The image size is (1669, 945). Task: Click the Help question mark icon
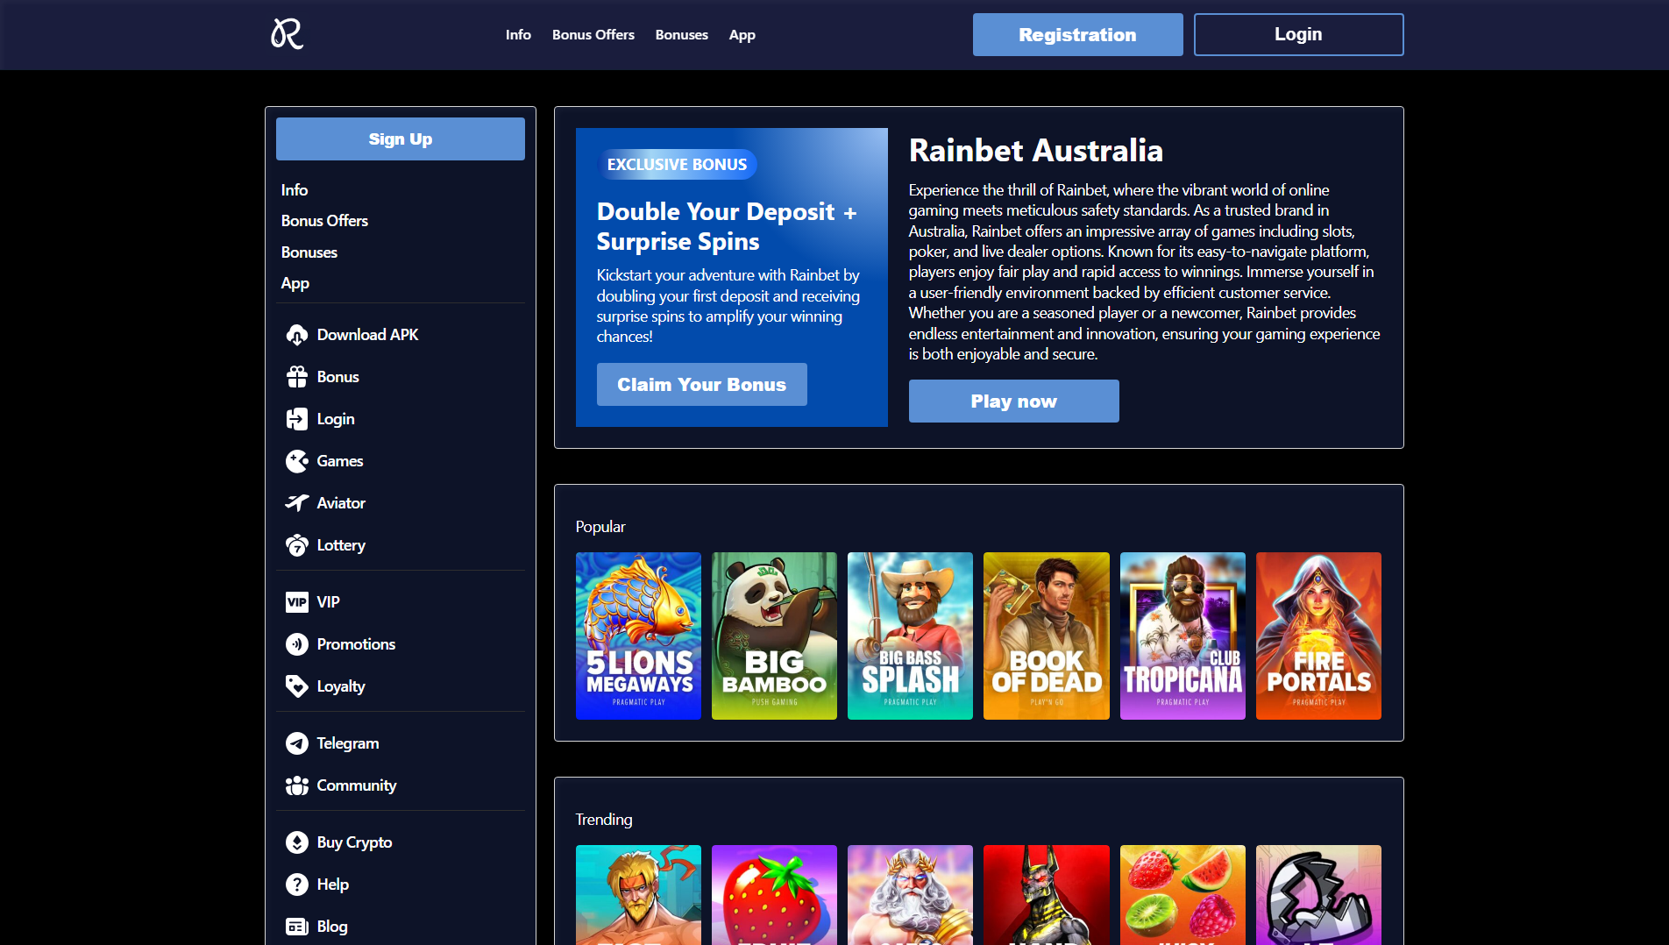[297, 885]
